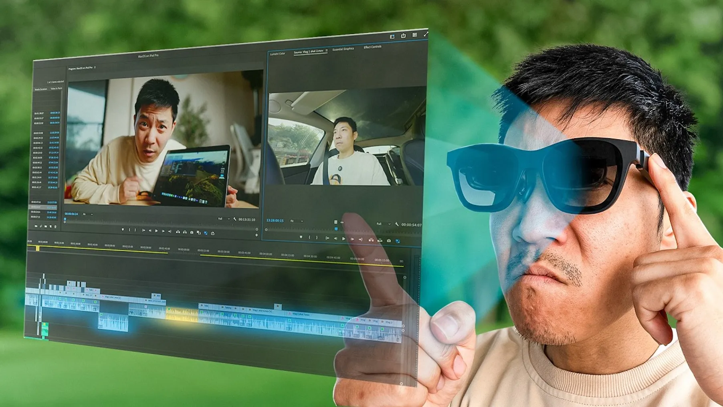
Task: Click the playhead position slider under the Source monitor
Action: 336,229
